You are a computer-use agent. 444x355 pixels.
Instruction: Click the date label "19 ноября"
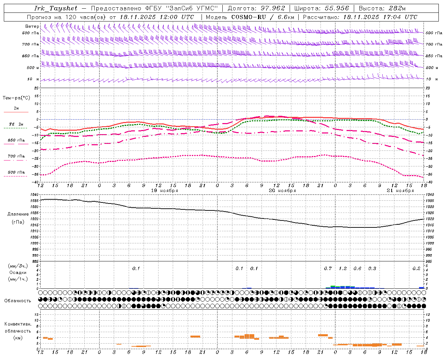point(164,190)
